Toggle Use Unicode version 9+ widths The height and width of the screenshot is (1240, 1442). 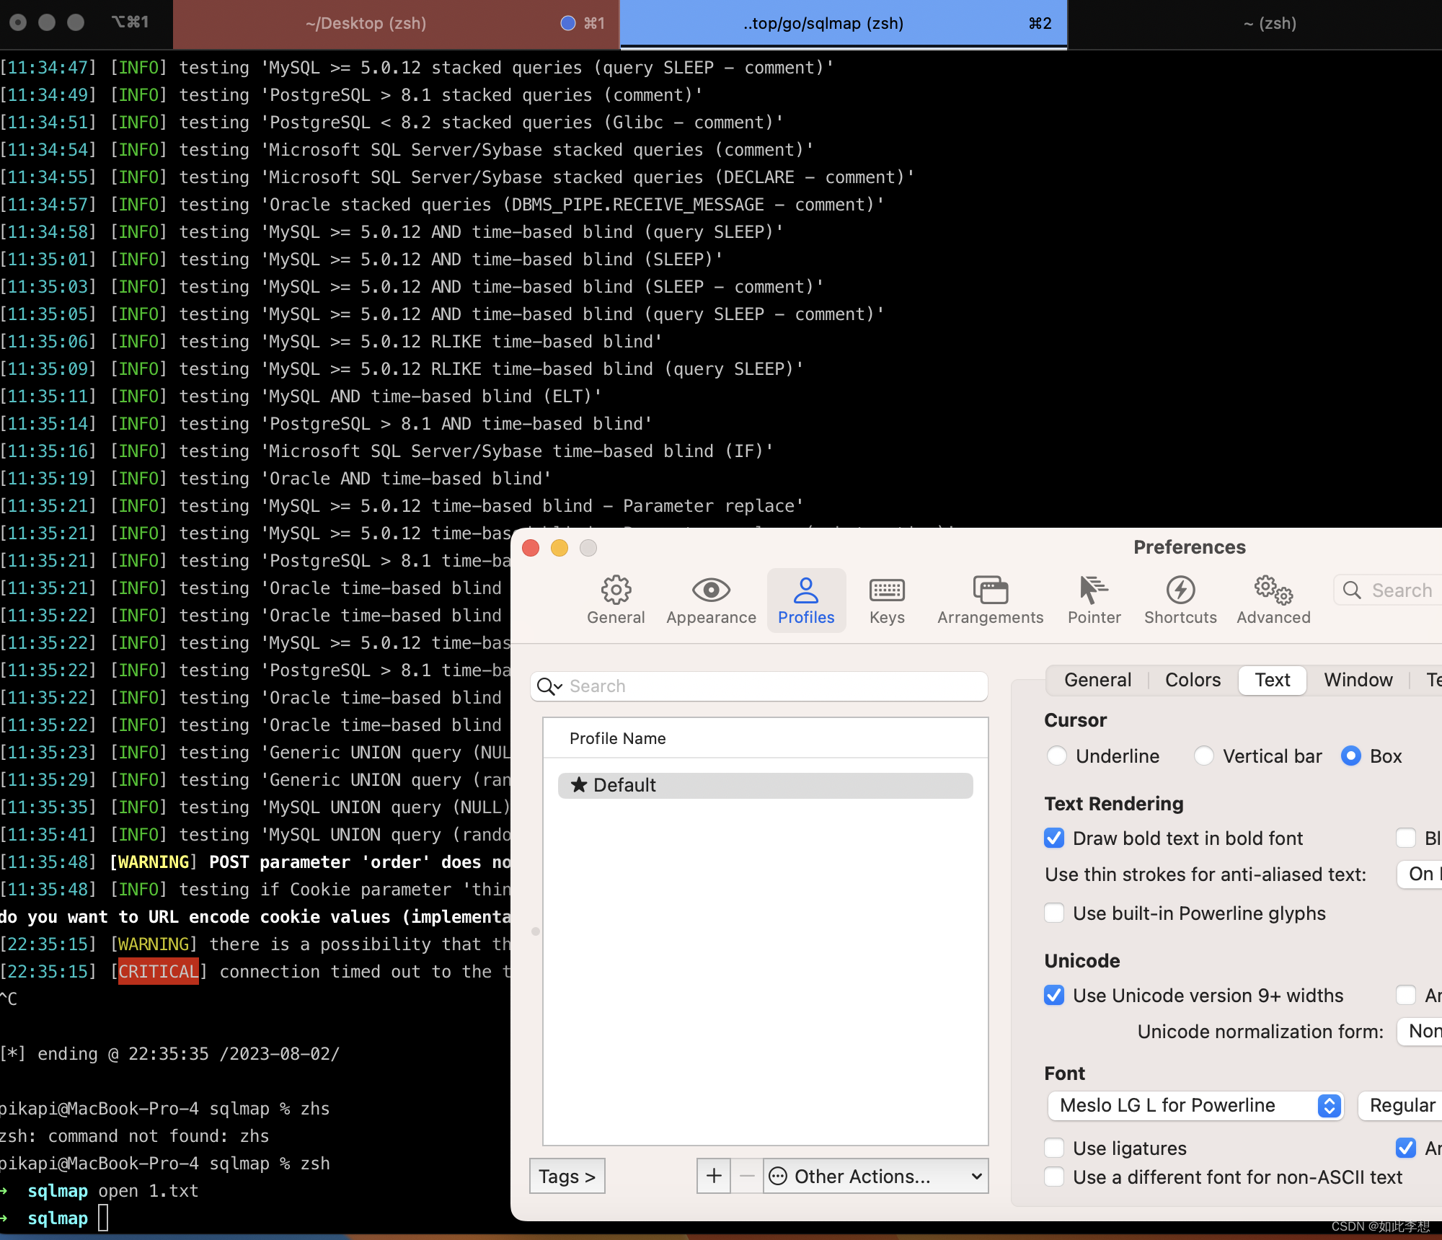(x=1054, y=995)
